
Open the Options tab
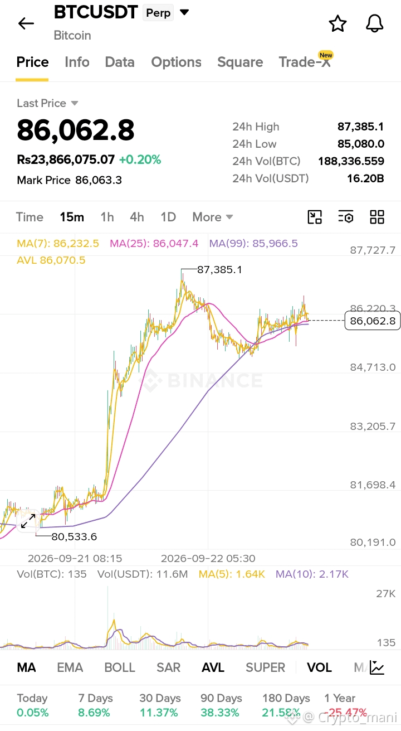tap(176, 62)
